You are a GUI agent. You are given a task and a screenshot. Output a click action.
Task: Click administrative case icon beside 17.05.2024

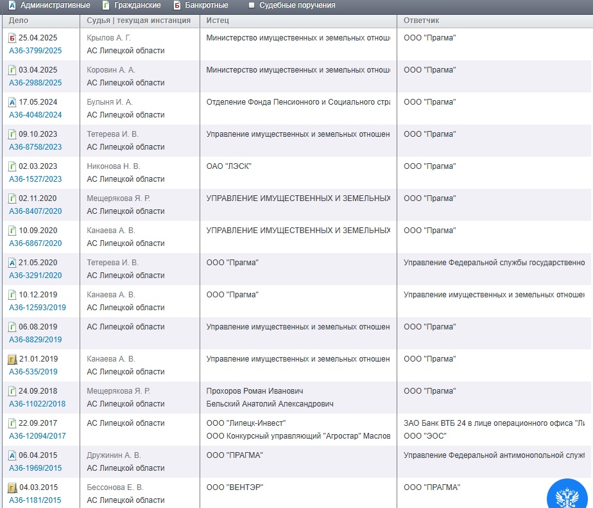tap(12, 102)
